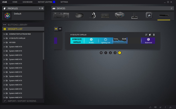Viewport: 176px width, 109px height.
Task: Select the iCUE Nexus device icon
Action: click(x=164, y=16)
